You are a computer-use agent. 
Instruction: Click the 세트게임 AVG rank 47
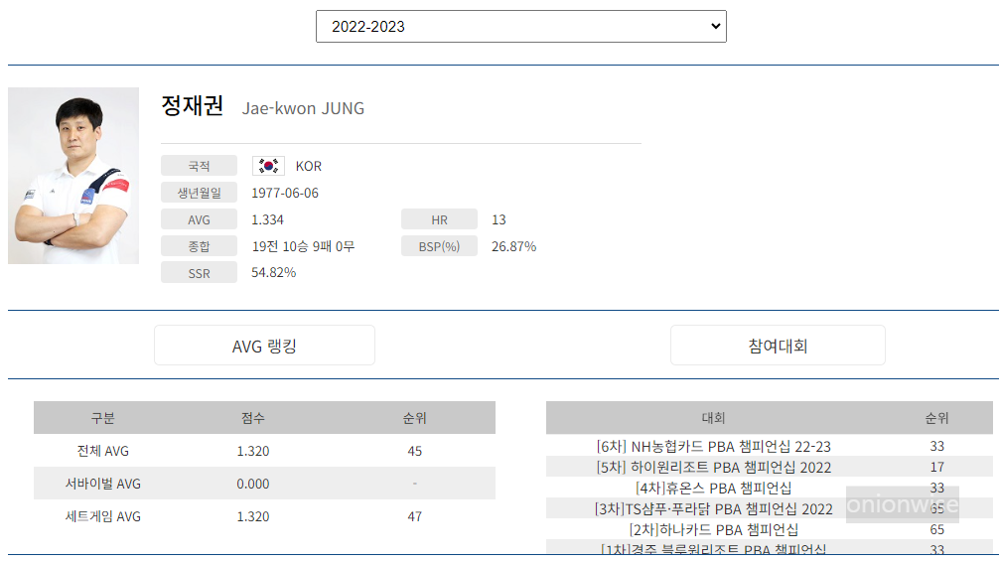pos(415,516)
